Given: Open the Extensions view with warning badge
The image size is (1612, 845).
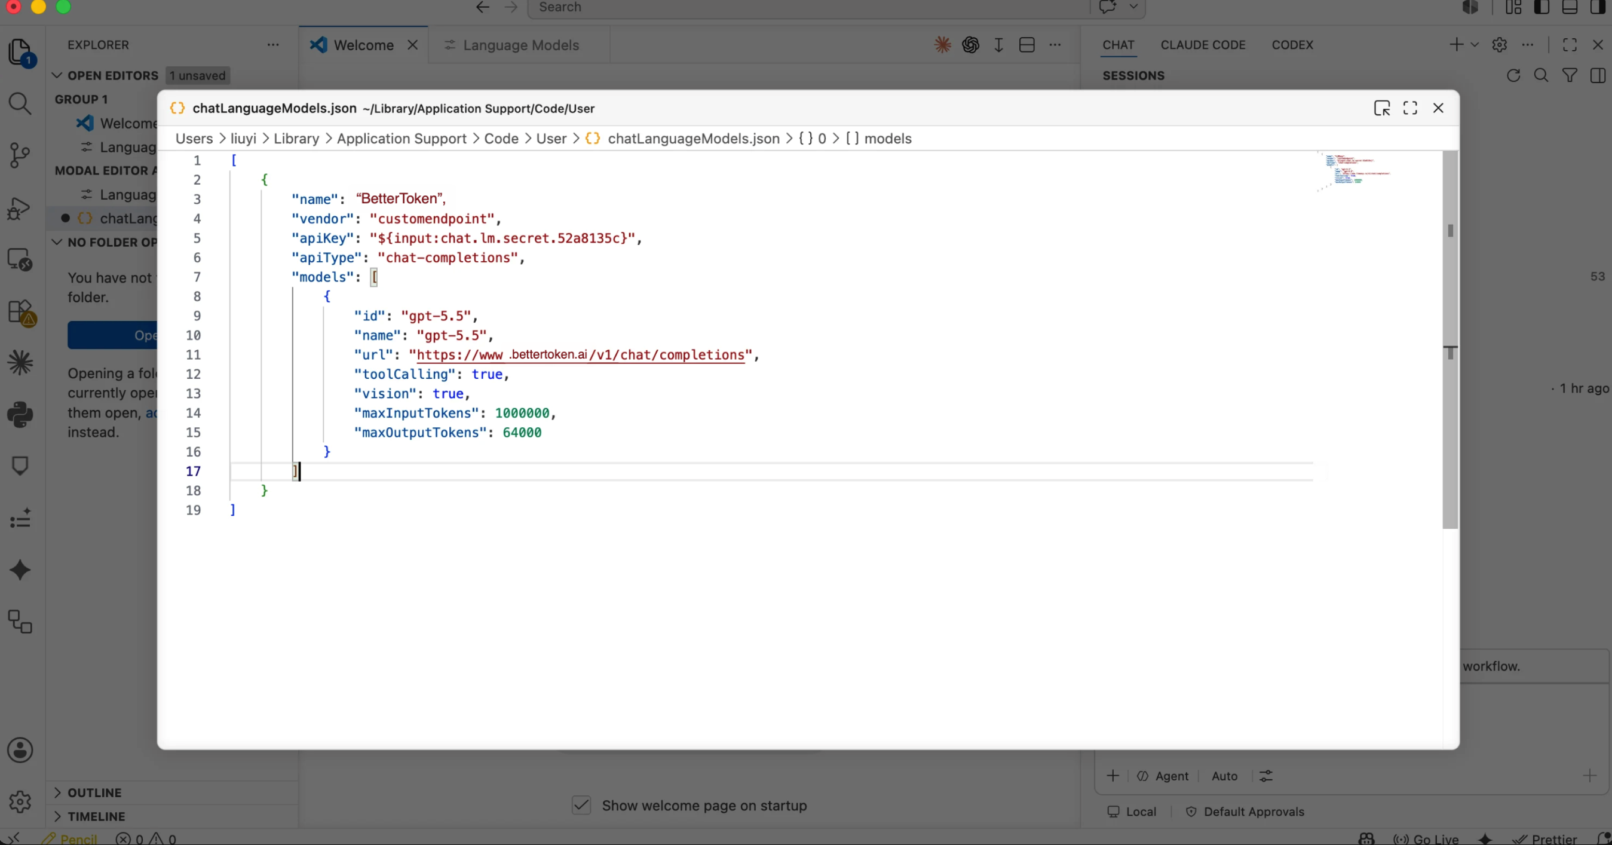Looking at the screenshot, I should point(22,312).
